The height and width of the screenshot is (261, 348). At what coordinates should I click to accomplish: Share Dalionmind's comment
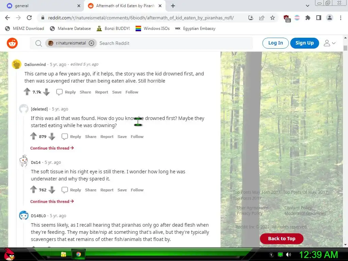pyautogui.click(x=85, y=92)
